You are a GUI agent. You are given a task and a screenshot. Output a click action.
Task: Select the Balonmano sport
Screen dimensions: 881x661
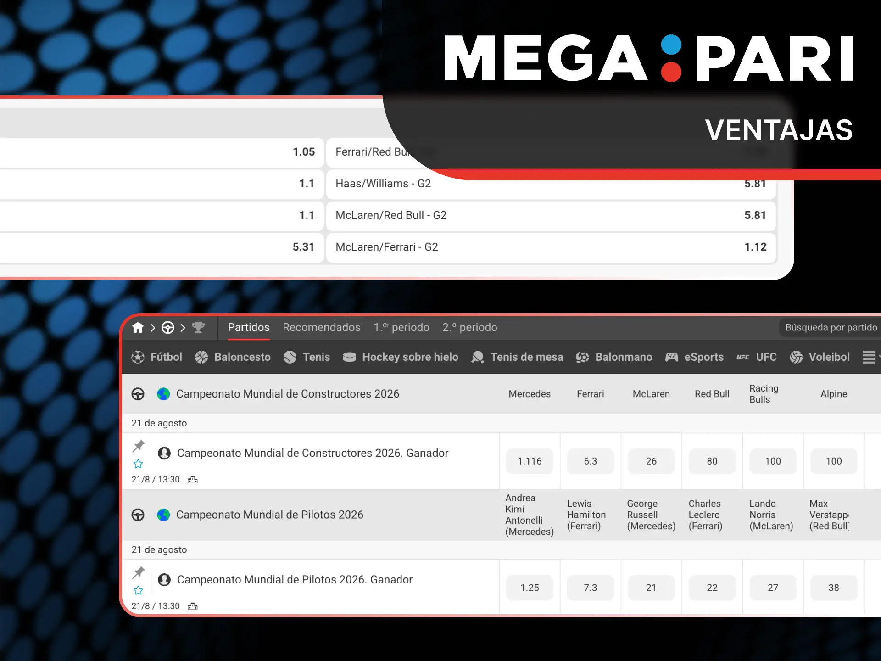[614, 357]
